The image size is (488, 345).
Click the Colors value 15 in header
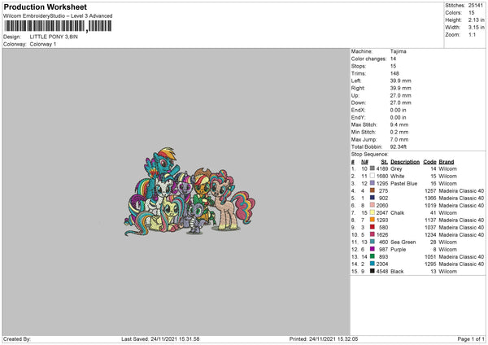pyautogui.click(x=472, y=13)
